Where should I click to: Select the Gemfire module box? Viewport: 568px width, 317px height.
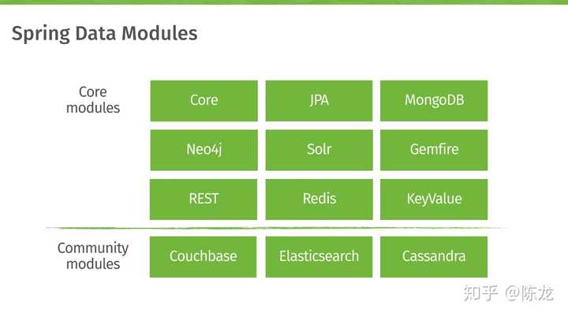pos(434,149)
